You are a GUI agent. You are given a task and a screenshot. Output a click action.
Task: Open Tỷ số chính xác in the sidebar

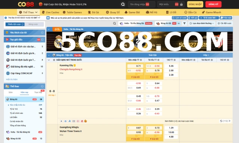[x=16, y=113]
